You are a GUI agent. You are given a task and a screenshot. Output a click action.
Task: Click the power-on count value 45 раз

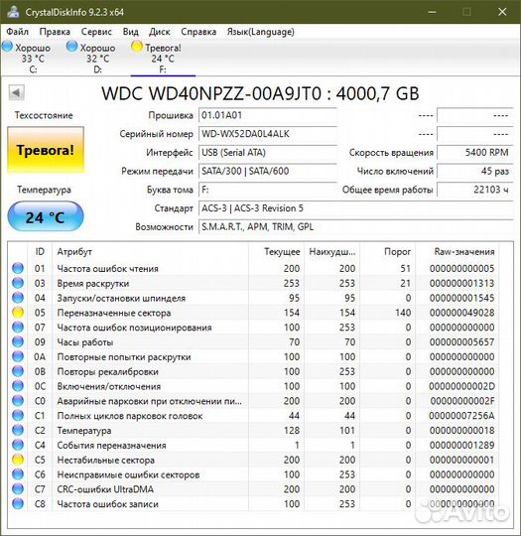pos(475,171)
